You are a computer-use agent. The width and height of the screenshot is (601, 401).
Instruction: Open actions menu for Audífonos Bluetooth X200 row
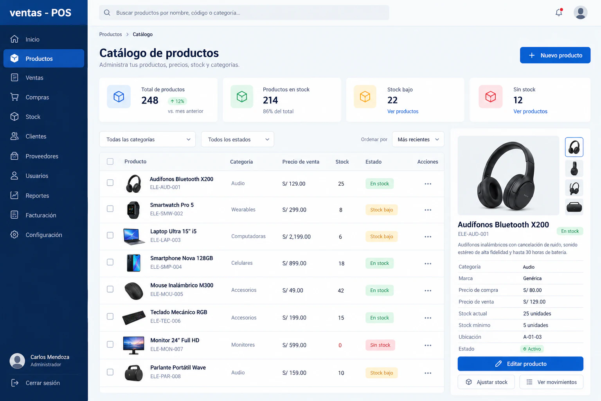point(428,184)
